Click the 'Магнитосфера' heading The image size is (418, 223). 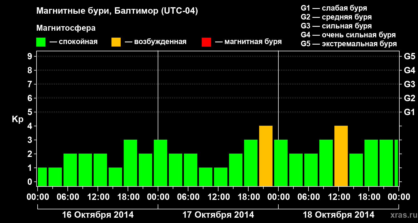click(66, 28)
